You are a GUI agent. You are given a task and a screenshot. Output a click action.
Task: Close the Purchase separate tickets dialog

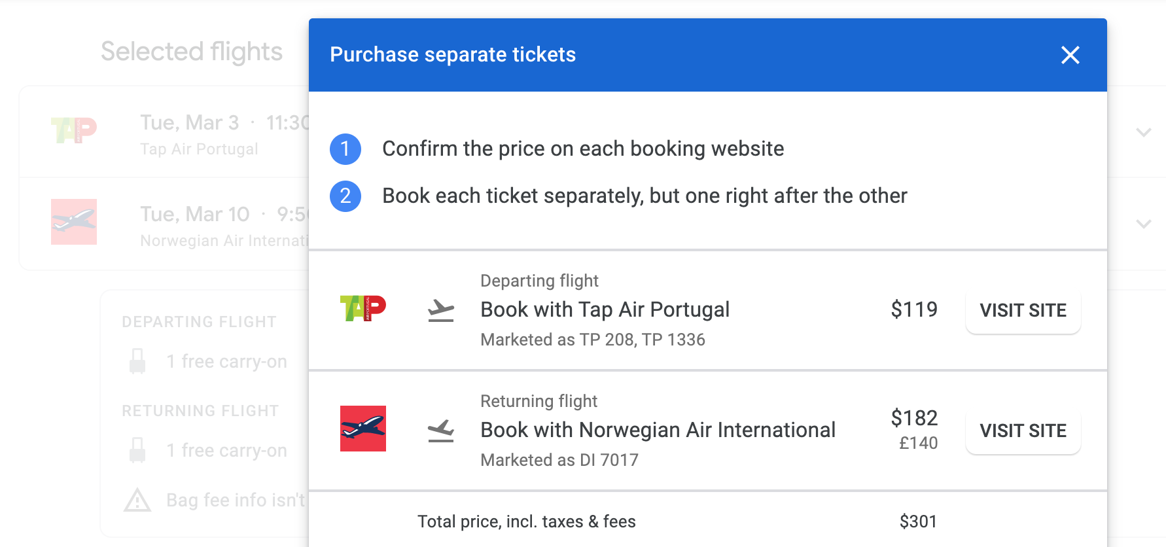[1070, 55]
